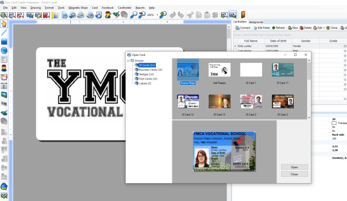Select the cardholder photo tool
347x201 pixels.
pos(4,68)
